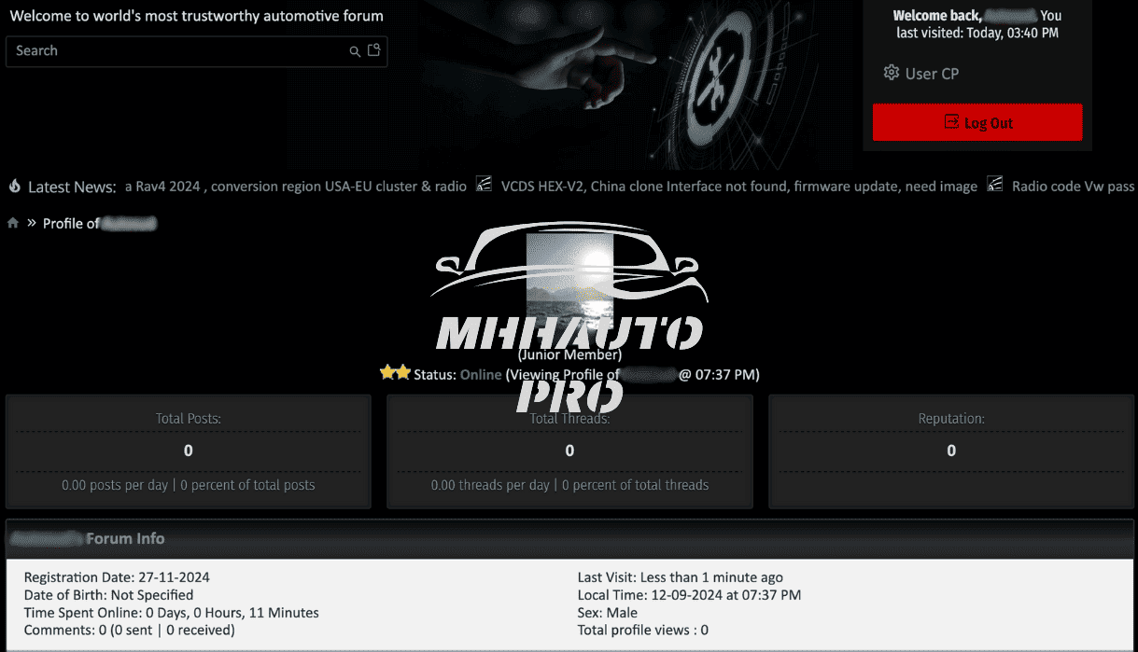Click the Reputation statistics box
This screenshot has height=652, width=1138.
point(951,451)
